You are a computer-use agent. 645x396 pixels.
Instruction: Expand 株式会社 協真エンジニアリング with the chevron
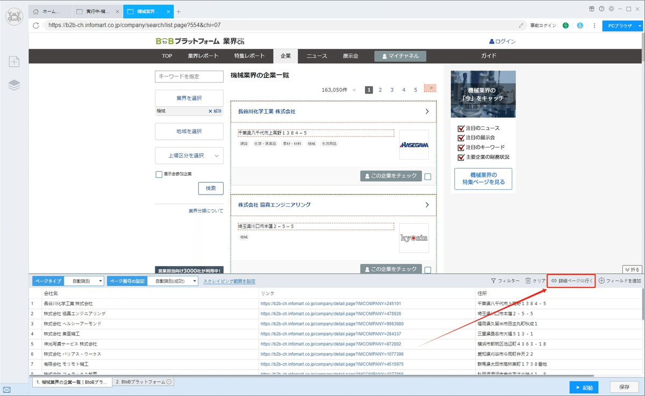[x=427, y=205]
